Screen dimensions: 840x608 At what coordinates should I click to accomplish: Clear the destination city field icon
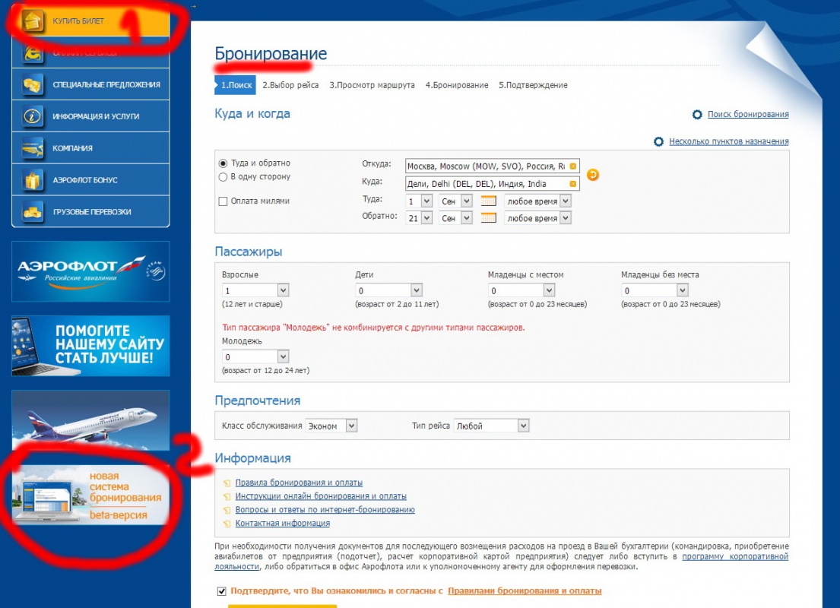(x=572, y=184)
